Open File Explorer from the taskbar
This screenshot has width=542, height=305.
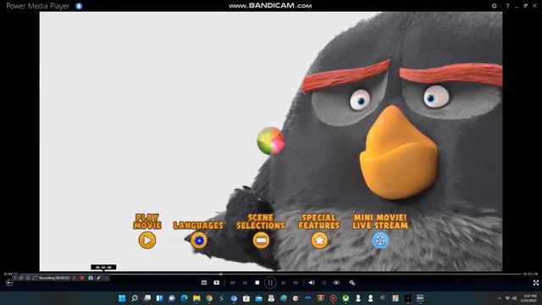(x=196, y=298)
